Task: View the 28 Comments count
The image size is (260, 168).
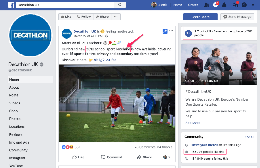Action: [145, 147]
